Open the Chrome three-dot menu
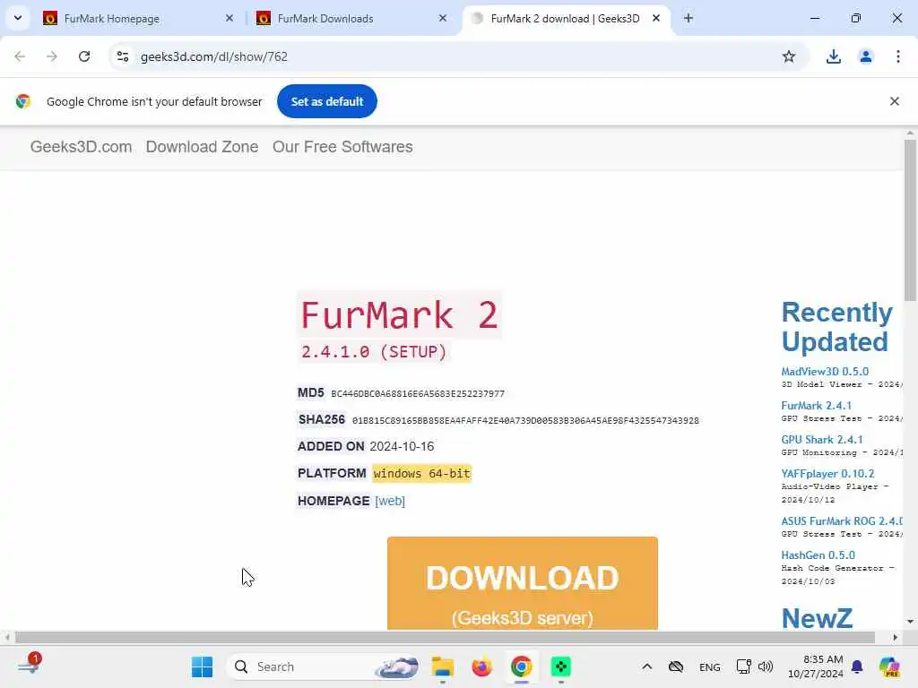This screenshot has height=688, width=918. click(898, 56)
